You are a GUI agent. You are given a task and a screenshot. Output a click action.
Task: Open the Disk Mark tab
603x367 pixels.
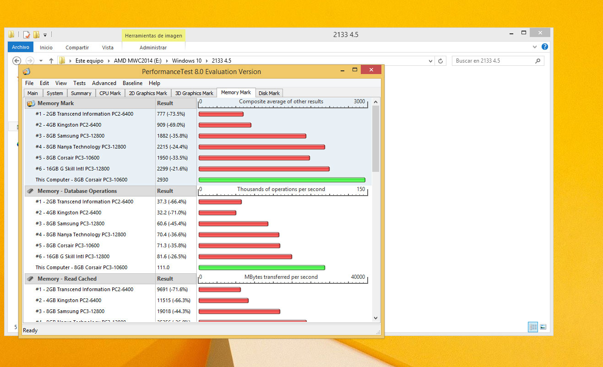click(x=269, y=93)
